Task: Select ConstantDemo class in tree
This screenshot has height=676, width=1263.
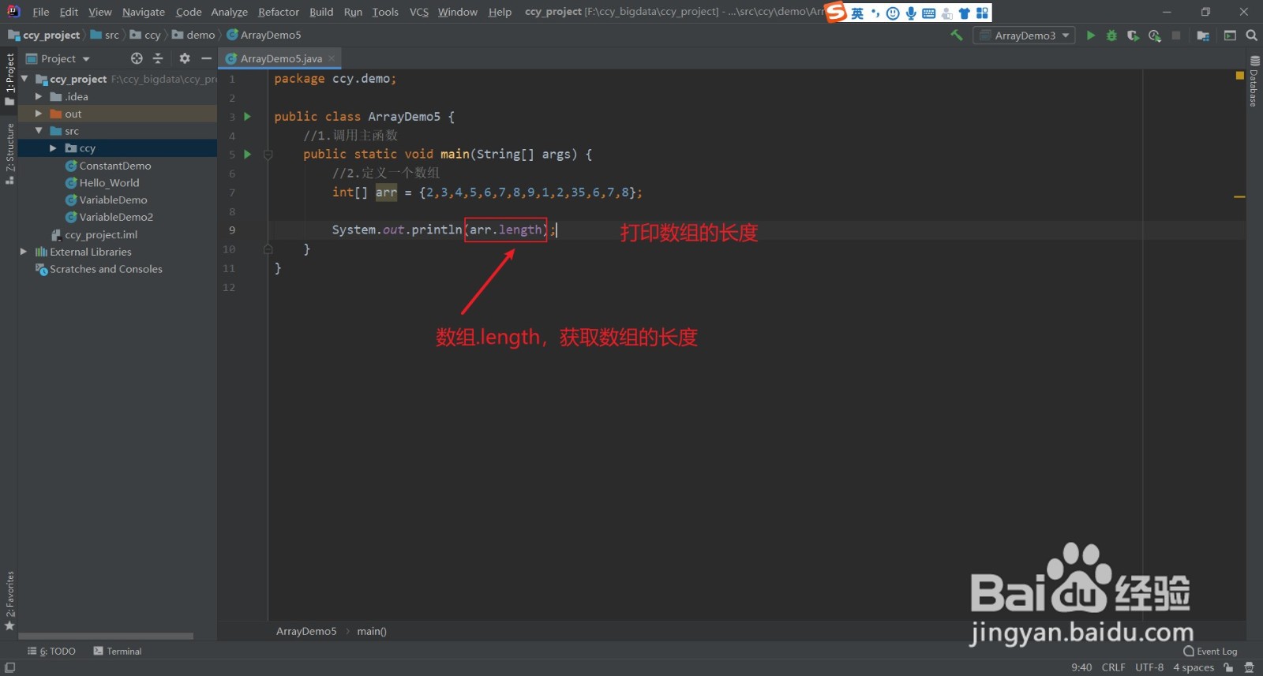Action: pyautogui.click(x=115, y=166)
